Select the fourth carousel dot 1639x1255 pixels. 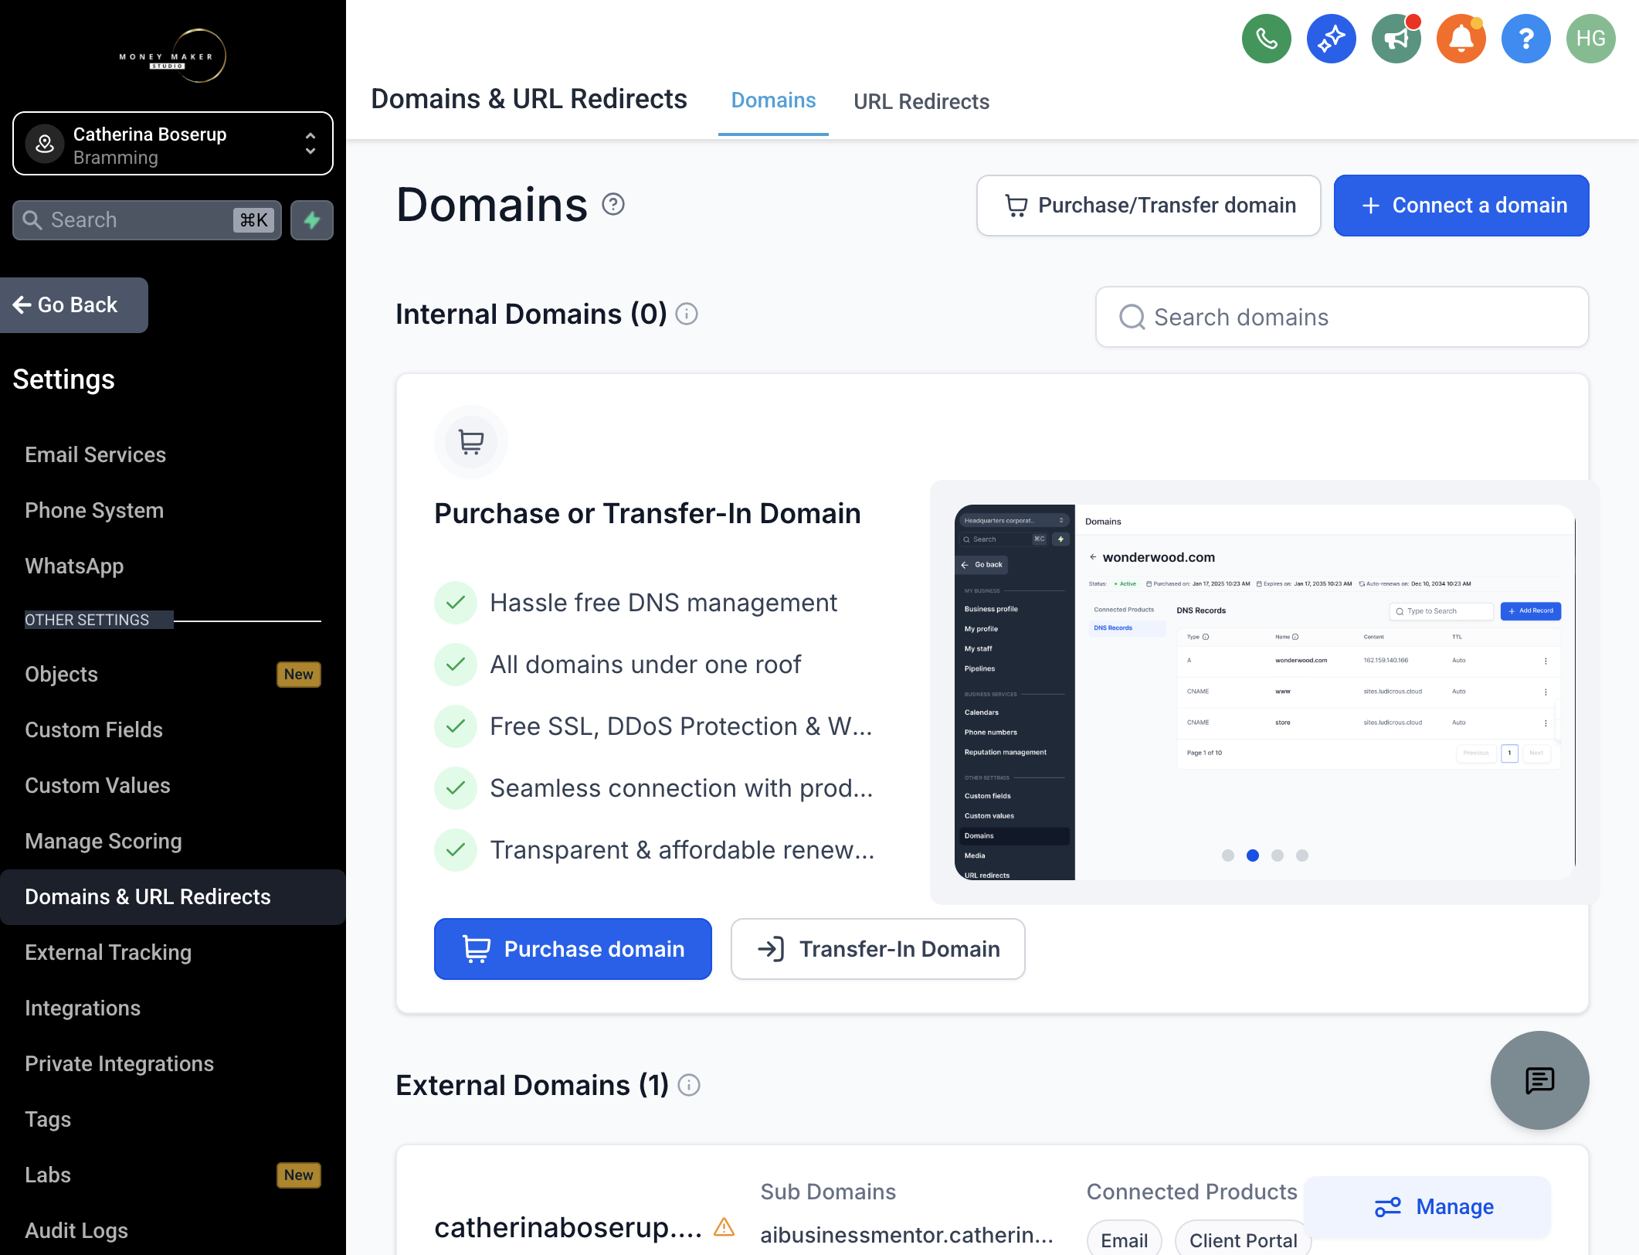(x=1302, y=855)
